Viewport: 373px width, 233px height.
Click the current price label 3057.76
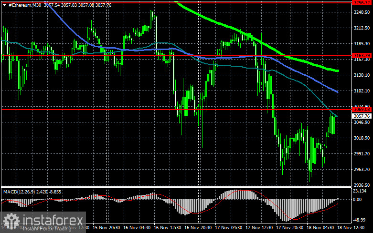pyautogui.click(x=362, y=116)
